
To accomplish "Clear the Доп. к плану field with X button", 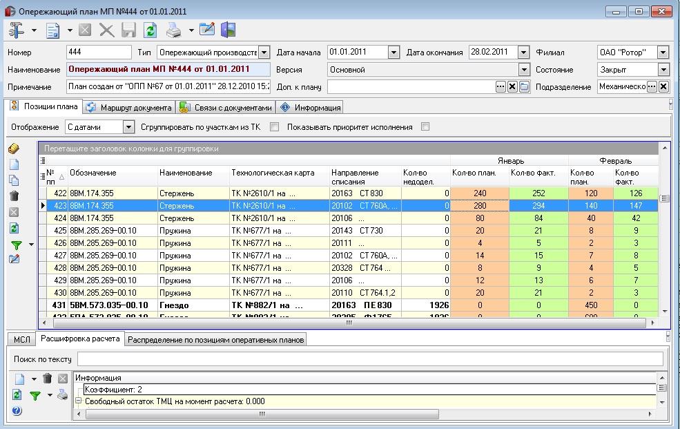I will pos(512,87).
